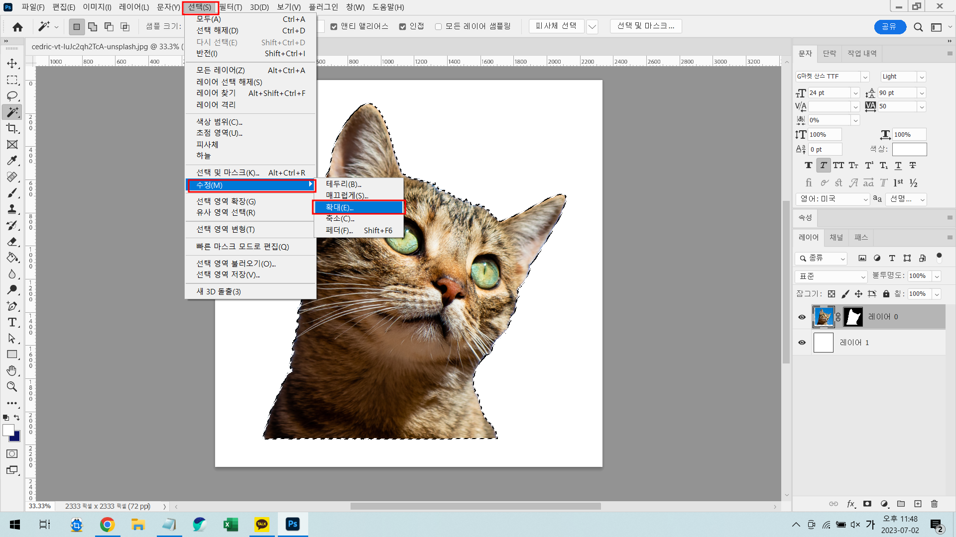Screen dimensions: 956x537
Task: Expand the layer blend mode 표준 dropdown
Action: pos(832,276)
